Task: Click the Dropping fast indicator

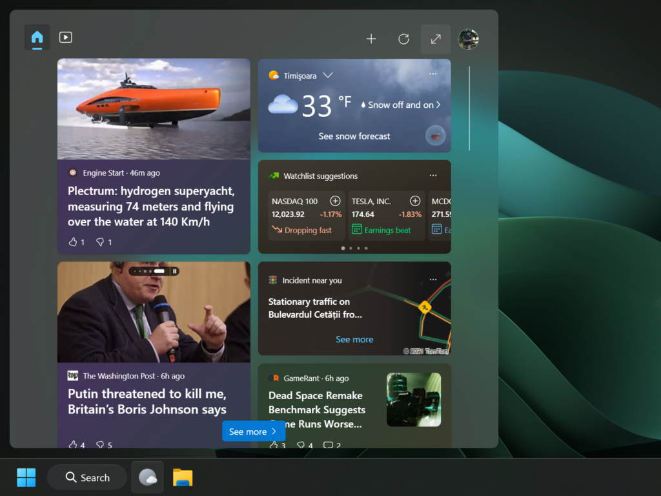Action: (x=302, y=231)
